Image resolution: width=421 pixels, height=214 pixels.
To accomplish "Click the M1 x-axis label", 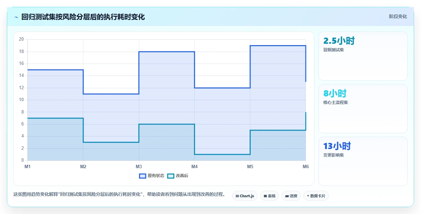I will (x=27, y=166).
